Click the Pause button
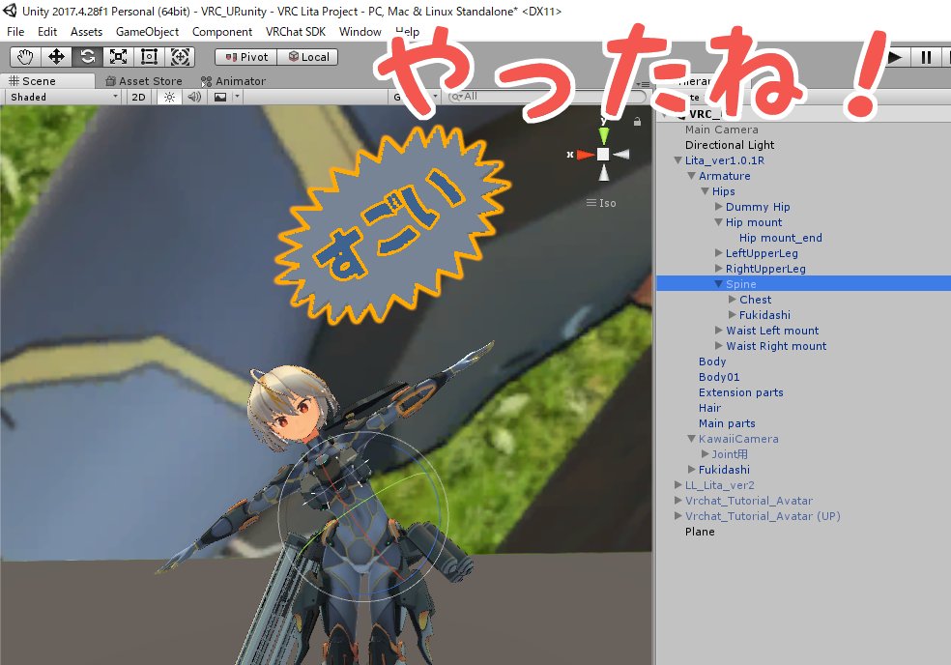951x665 pixels. click(x=926, y=57)
